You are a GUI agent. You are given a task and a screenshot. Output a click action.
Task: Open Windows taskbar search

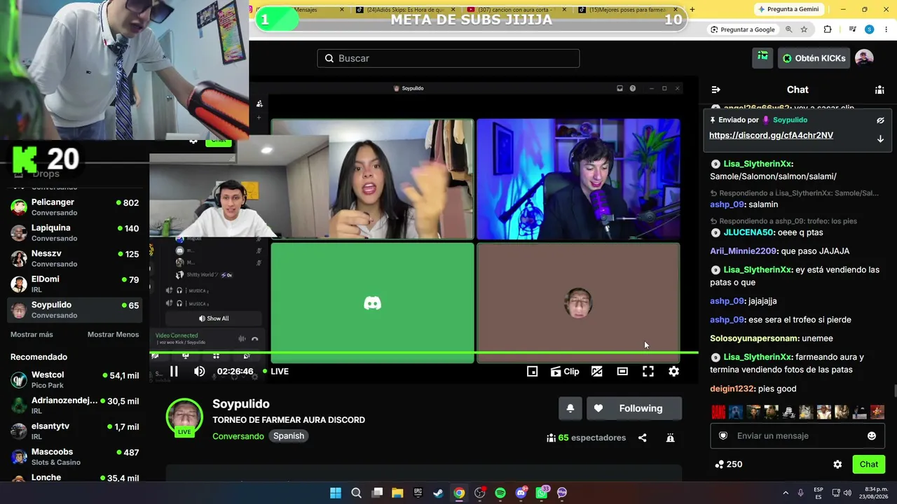coord(356,493)
